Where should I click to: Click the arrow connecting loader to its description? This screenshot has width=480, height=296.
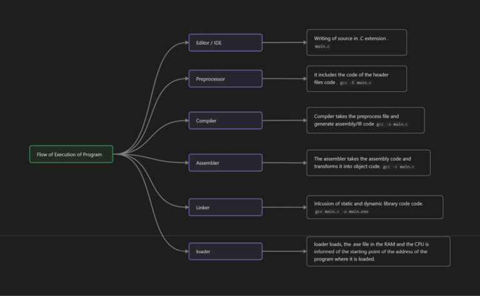tap(284, 252)
